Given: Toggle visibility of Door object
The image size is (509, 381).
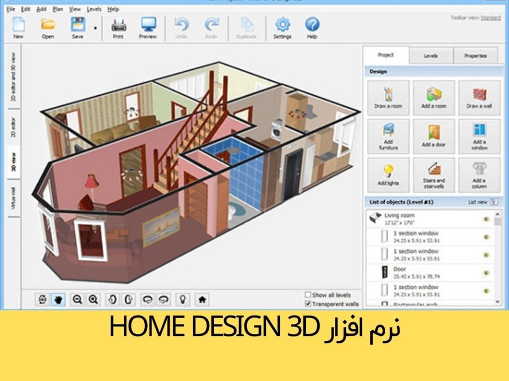Looking at the screenshot, I should click(486, 273).
